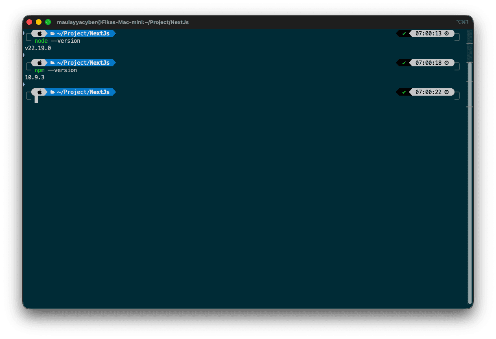
Task: Click the ⌥⌘1 tab indicator in title bar
Action: (463, 22)
